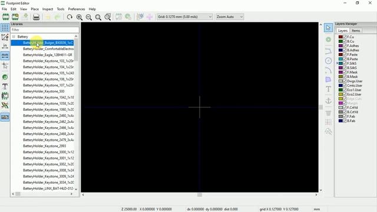
Task: Select the Add polygon tool
Action: 328,79
